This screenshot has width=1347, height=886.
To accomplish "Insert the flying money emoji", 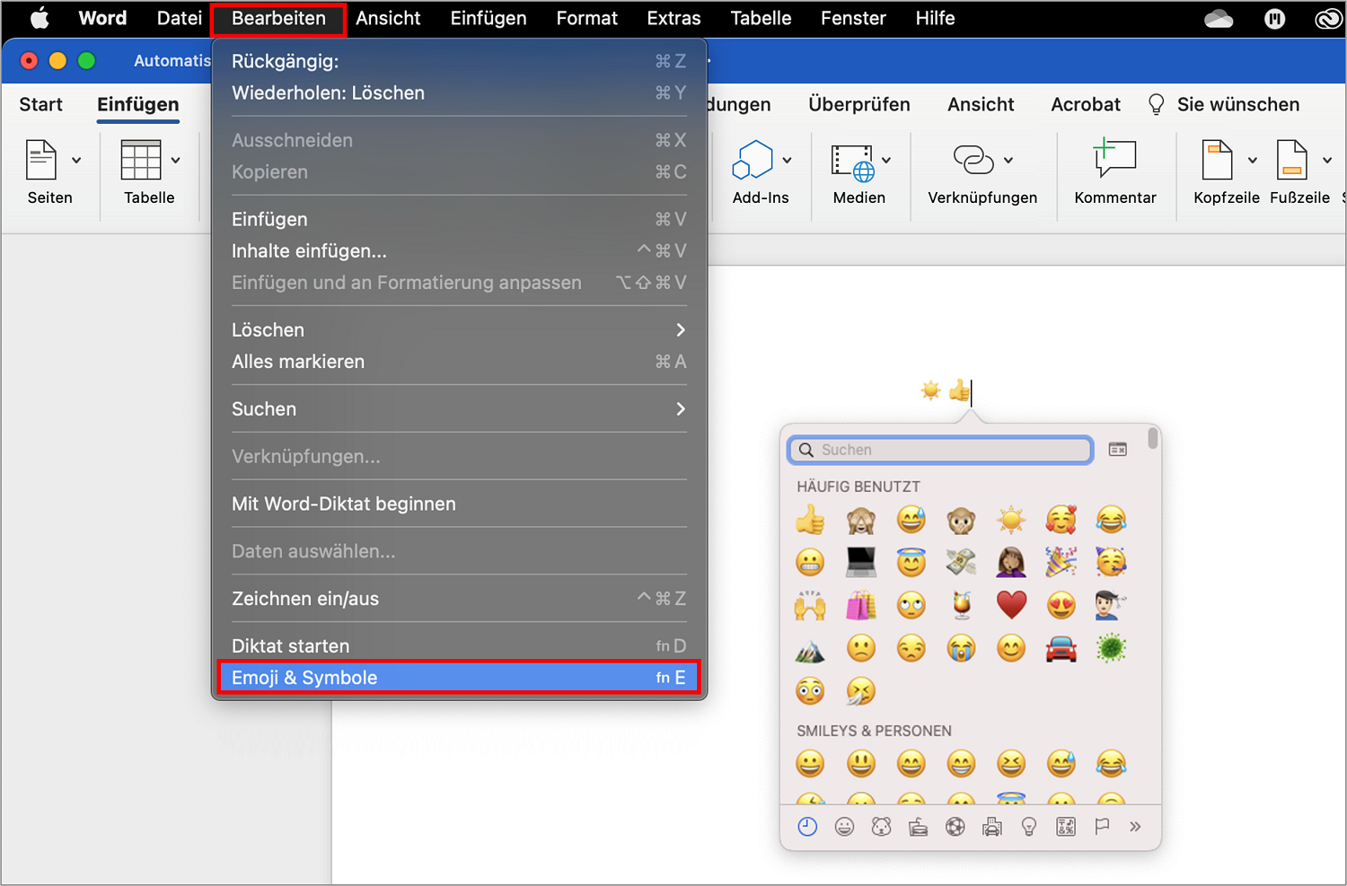I will (x=961, y=562).
